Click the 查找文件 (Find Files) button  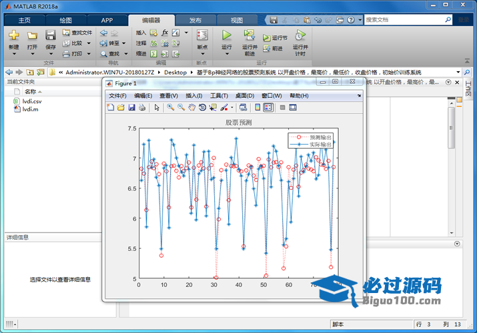tap(77, 32)
